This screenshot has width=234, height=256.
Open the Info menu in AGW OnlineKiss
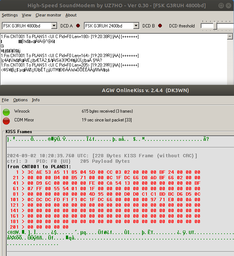(x=36, y=100)
